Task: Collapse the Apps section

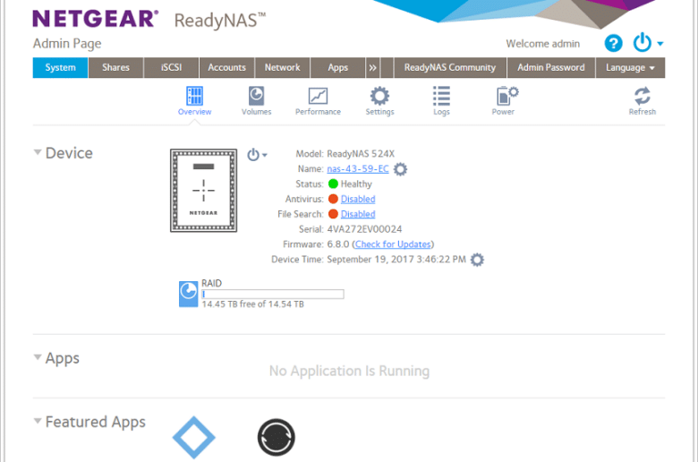Action: 38,357
